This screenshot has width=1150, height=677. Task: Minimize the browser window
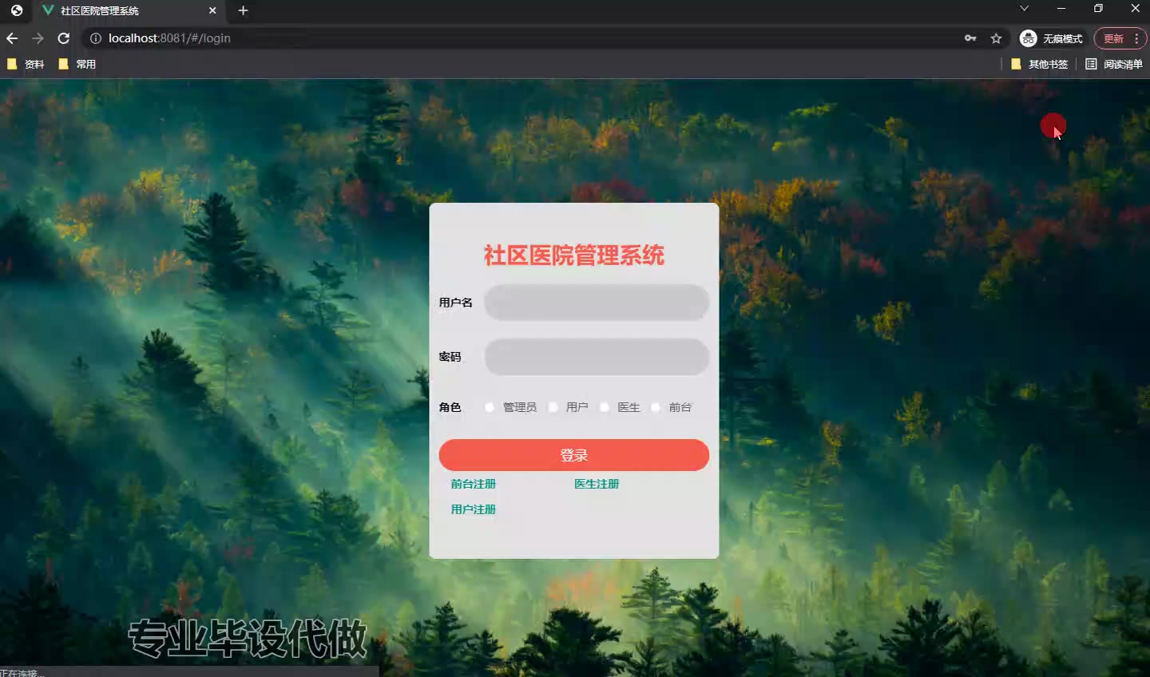(1061, 8)
